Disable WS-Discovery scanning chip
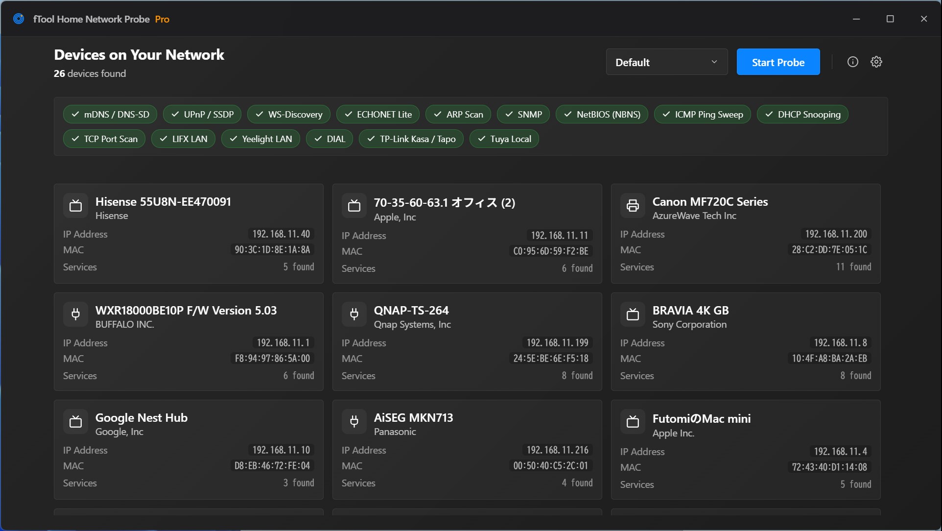The width and height of the screenshot is (942, 531). click(289, 114)
